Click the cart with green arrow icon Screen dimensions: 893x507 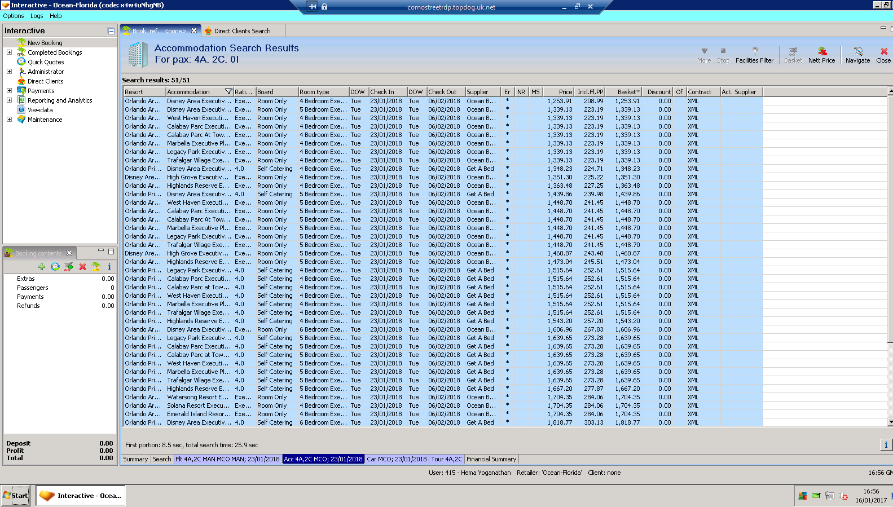tap(69, 267)
